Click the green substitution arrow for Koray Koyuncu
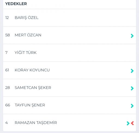Image resolution: width=139 pixels, height=133 pixels. pos(132,71)
